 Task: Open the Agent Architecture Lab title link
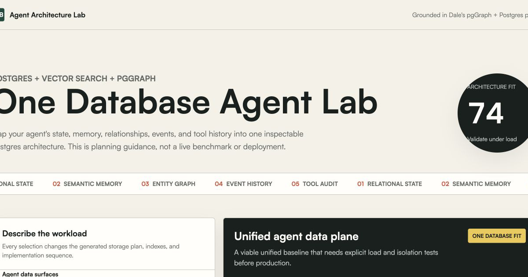(x=48, y=15)
